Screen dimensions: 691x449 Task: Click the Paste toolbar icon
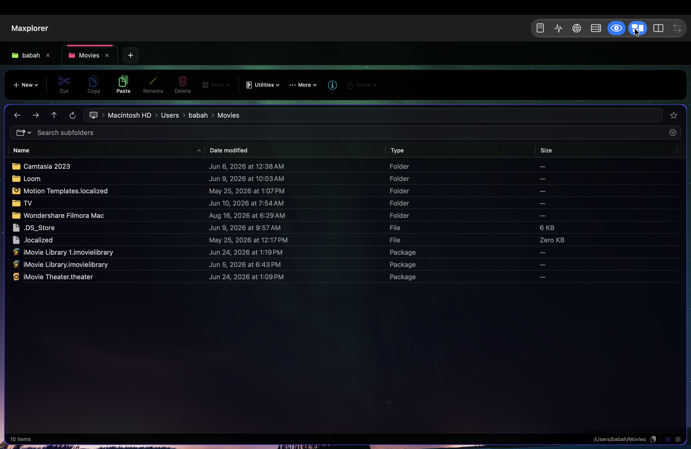coord(123,84)
